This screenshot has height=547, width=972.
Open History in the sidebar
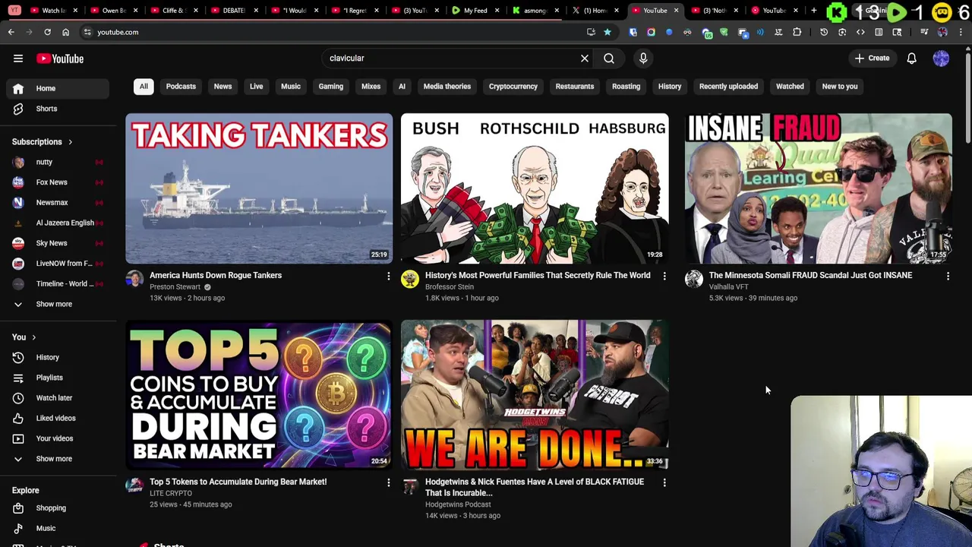tap(58, 357)
